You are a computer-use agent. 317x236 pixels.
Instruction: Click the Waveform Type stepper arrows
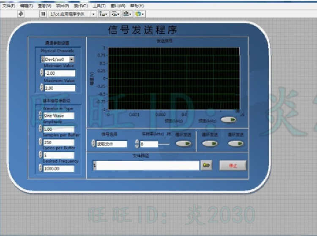[41, 115]
